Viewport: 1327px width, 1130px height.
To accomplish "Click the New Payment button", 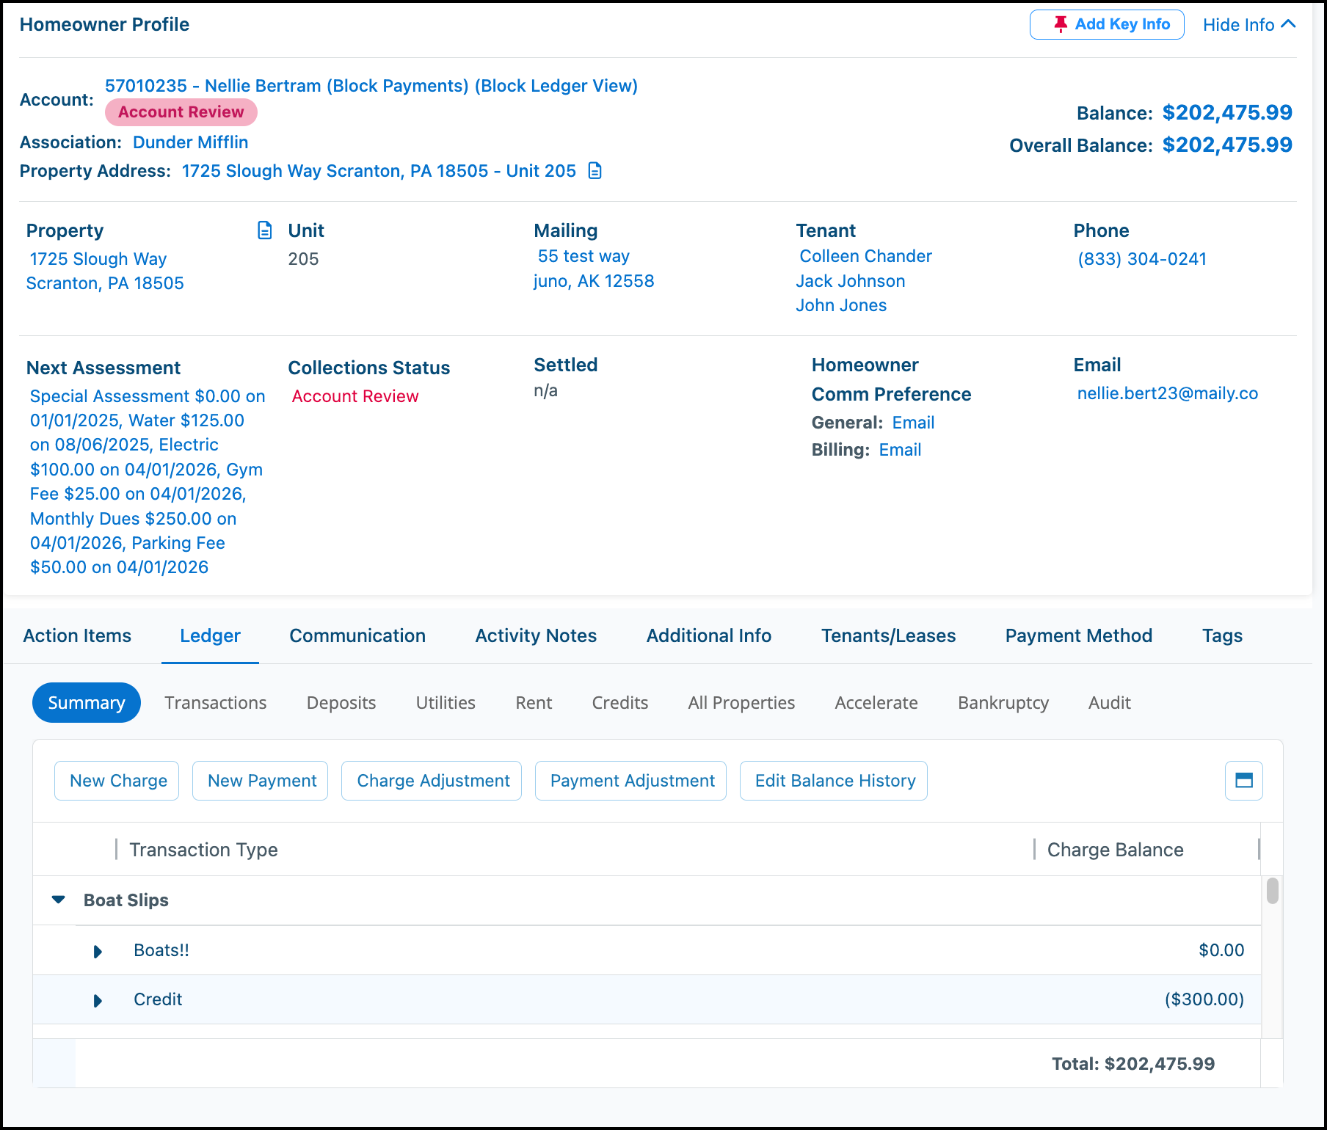I will coord(261,781).
